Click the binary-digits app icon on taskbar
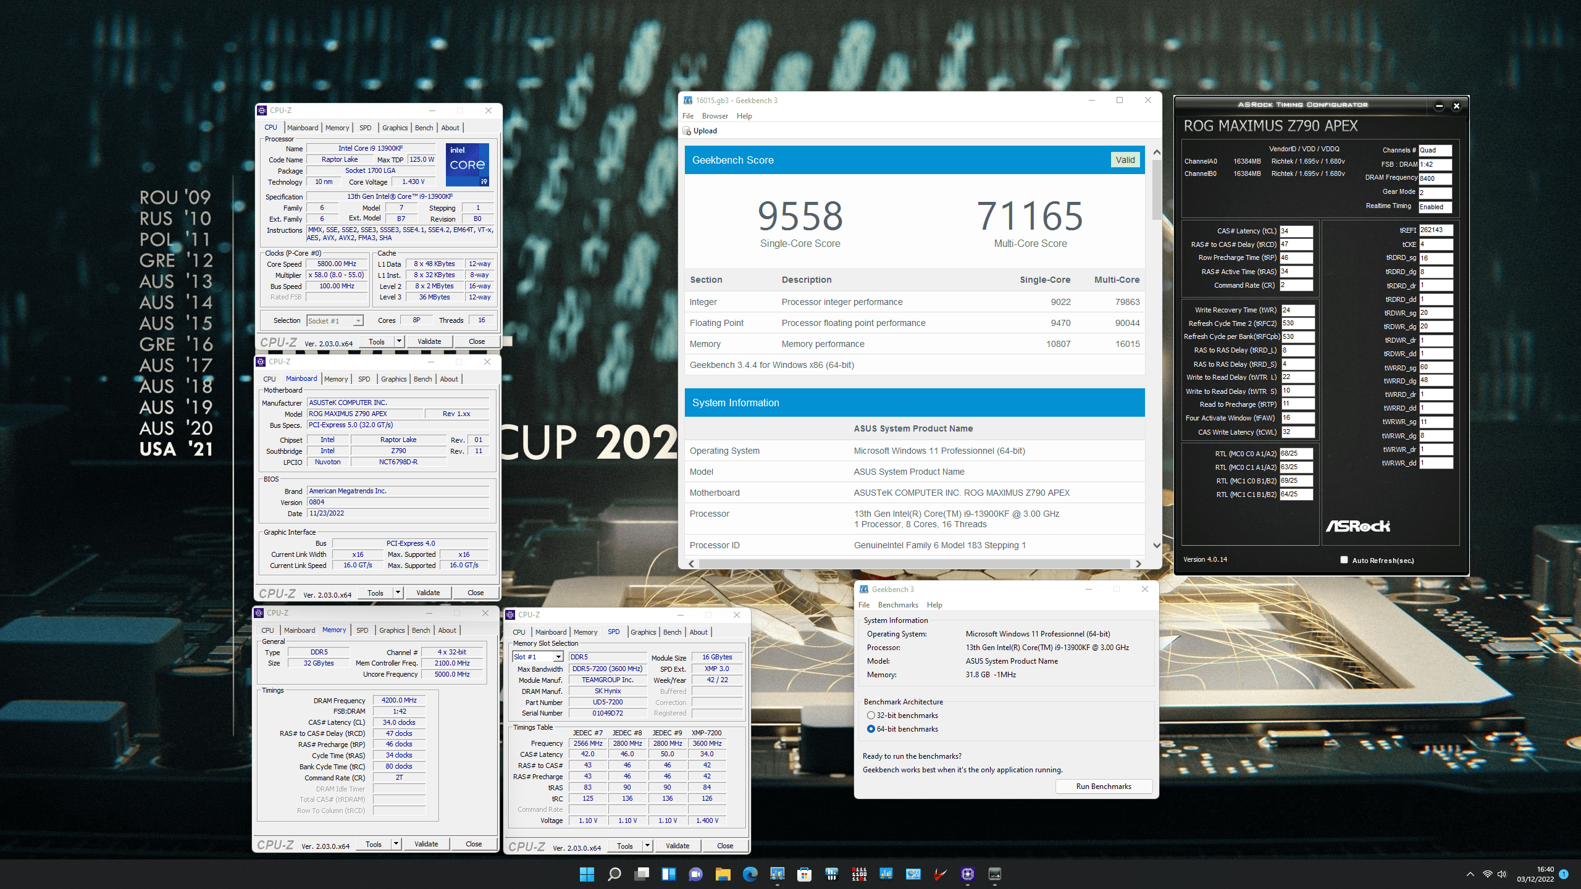Image resolution: width=1581 pixels, height=889 pixels. [859, 874]
